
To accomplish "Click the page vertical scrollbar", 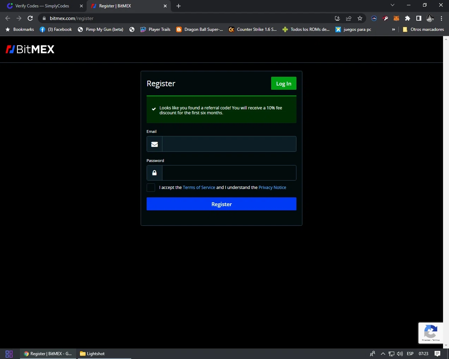I will (446, 192).
